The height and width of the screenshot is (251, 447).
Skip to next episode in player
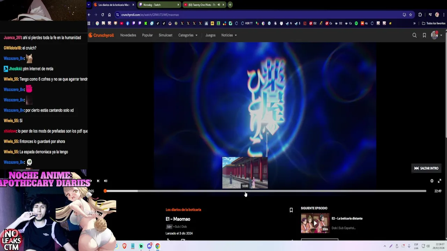coord(98,181)
